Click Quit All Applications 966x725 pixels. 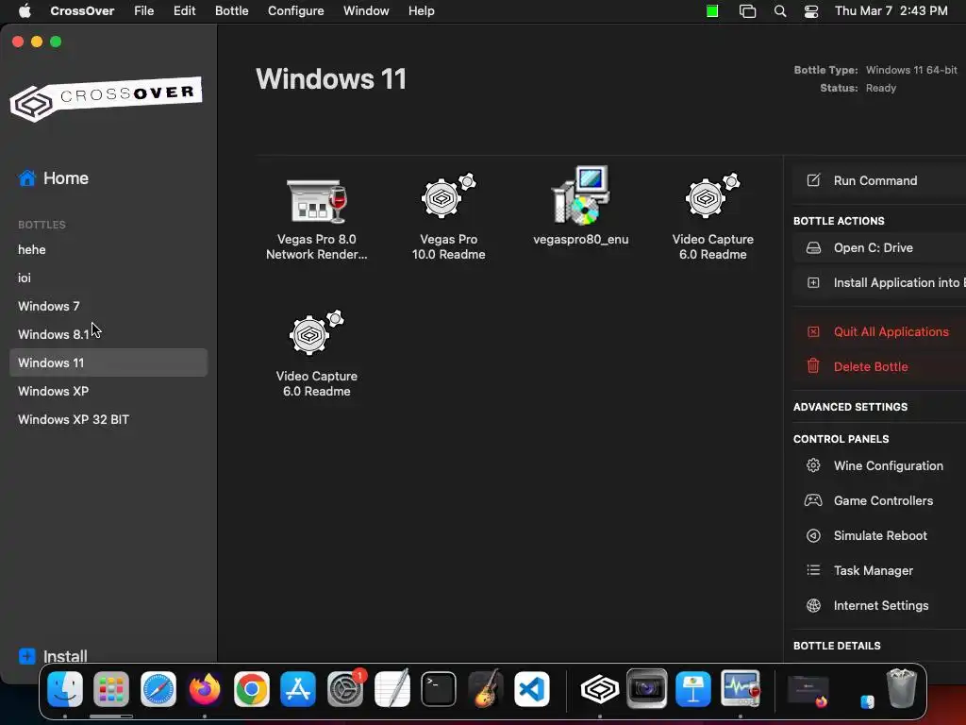pyautogui.click(x=880, y=331)
